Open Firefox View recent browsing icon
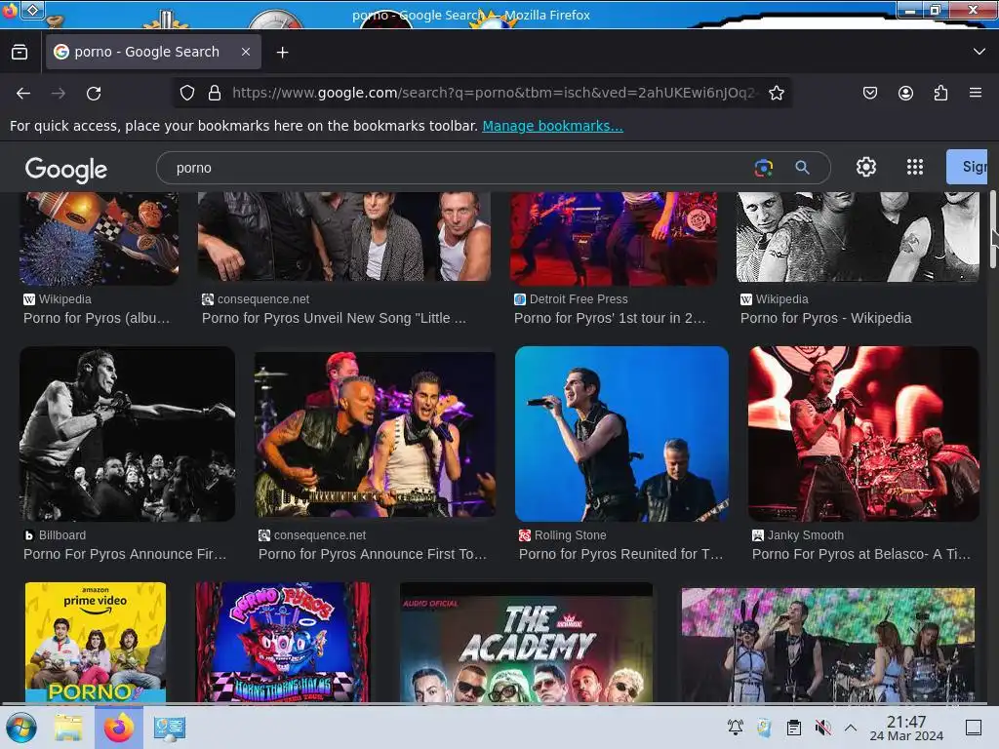Screen dimensions: 999x749 pyautogui.click(x=20, y=53)
